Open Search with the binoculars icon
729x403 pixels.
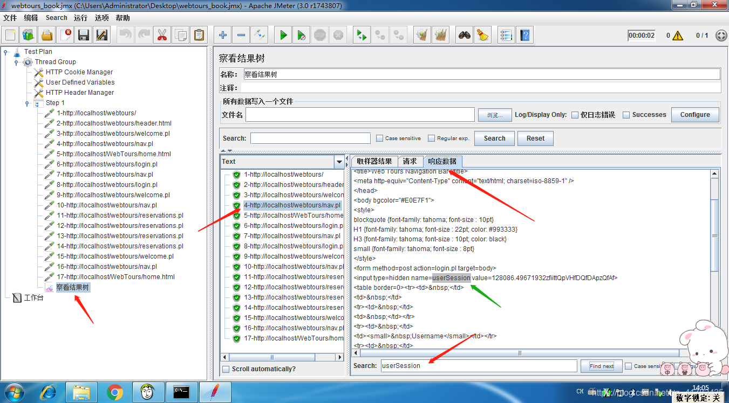coord(464,36)
